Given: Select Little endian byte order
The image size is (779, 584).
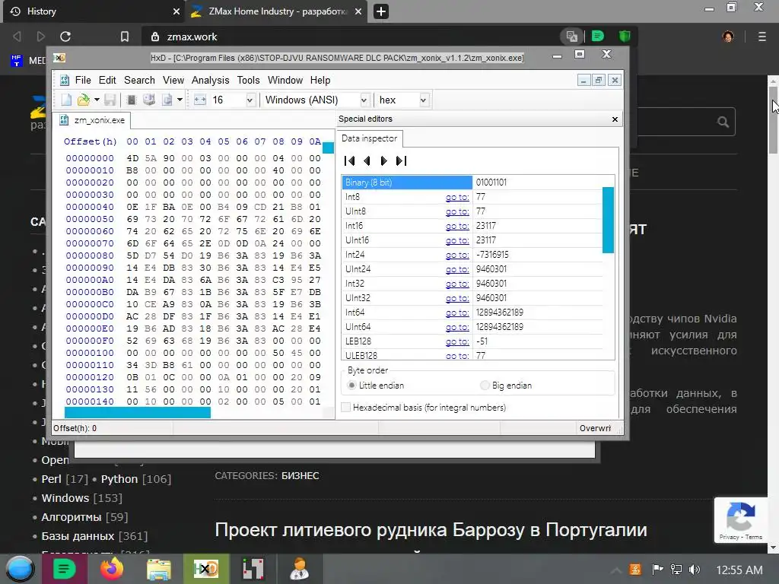Looking at the screenshot, I should tap(376, 386).
